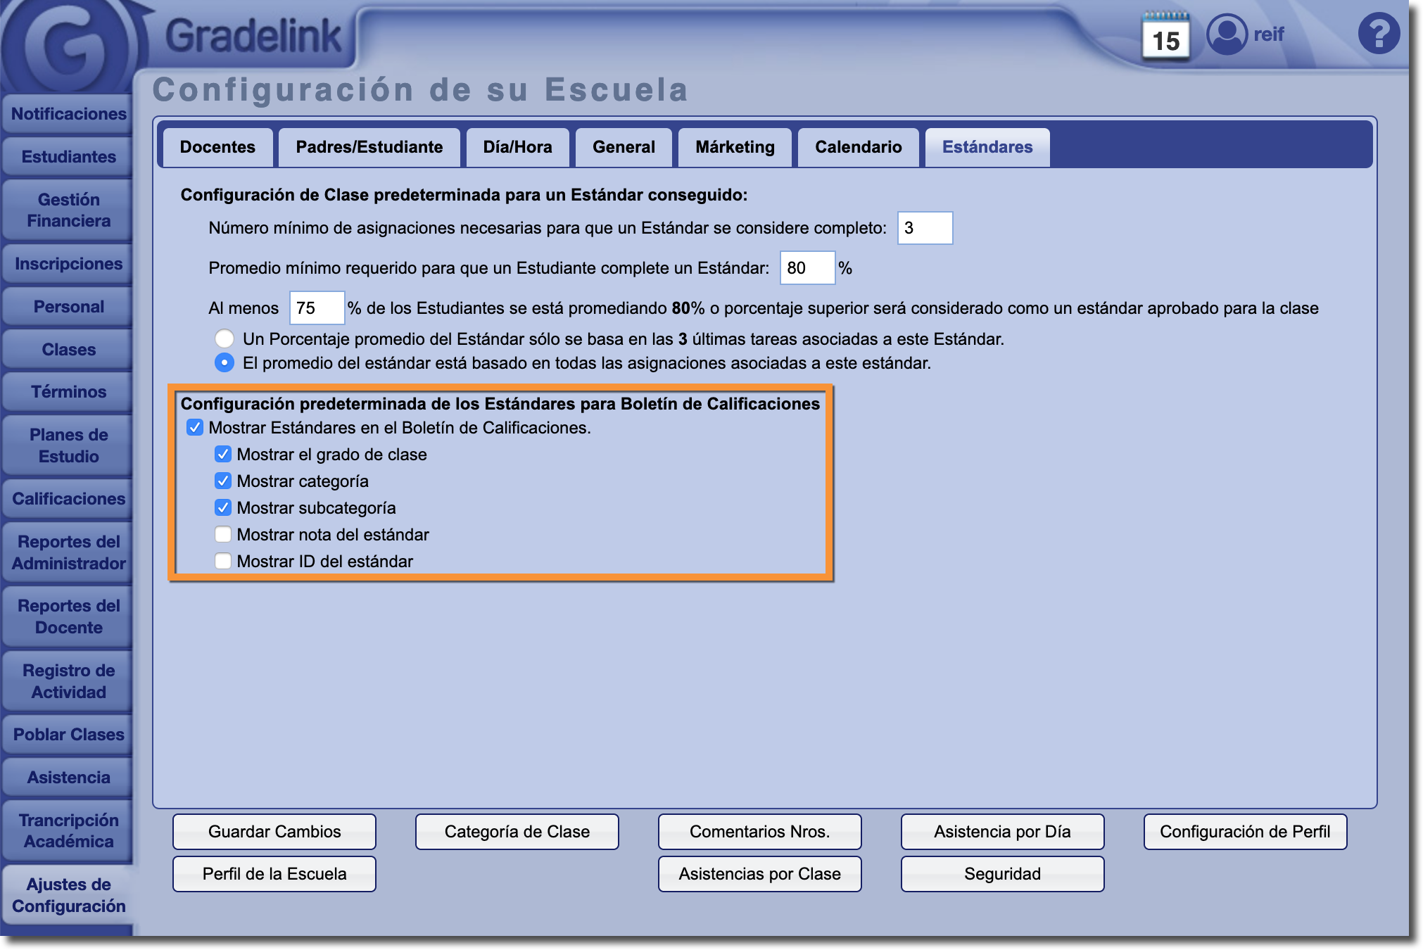The width and height of the screenshot is (1423, 950).
Task: Click the minimum assignments field showing 3
Action: (924, 228)
